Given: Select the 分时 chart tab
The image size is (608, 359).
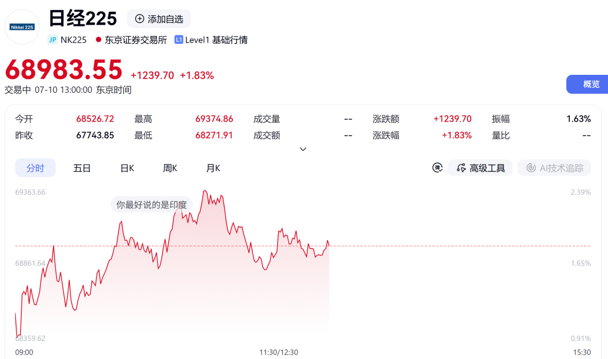Looking at the screenshot, I should tap(35, 168).
